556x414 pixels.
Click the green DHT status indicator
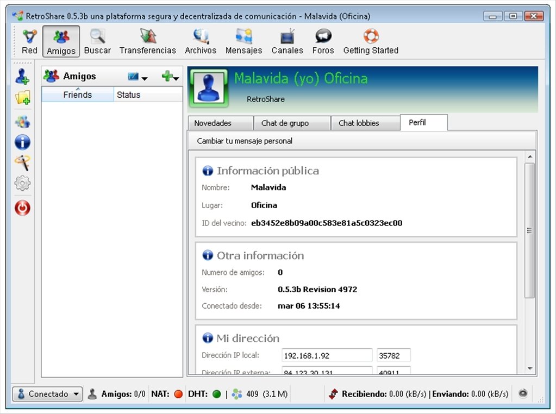216,394
